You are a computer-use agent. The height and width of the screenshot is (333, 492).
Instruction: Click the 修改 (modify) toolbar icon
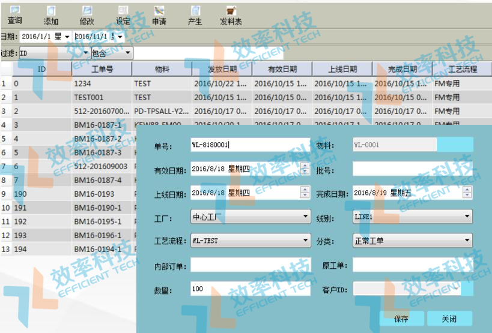pyautogui.click(x=87, y=11)
